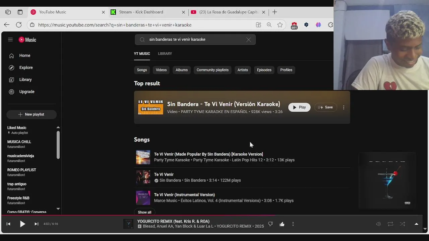The image size is (429, 241).
Task: Filter results by Albums
Action: coord(182,70)
